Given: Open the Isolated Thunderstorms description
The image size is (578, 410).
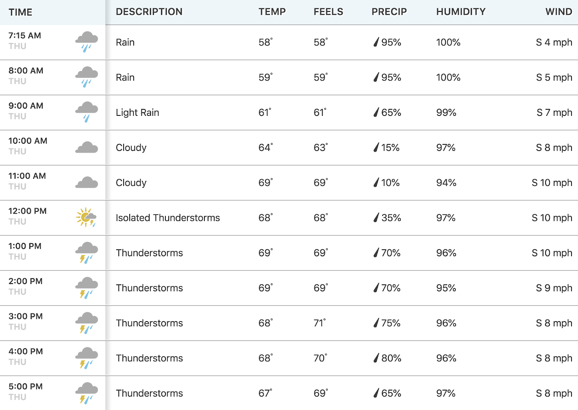Looking at the screenshot, I should tap(168, 218).
